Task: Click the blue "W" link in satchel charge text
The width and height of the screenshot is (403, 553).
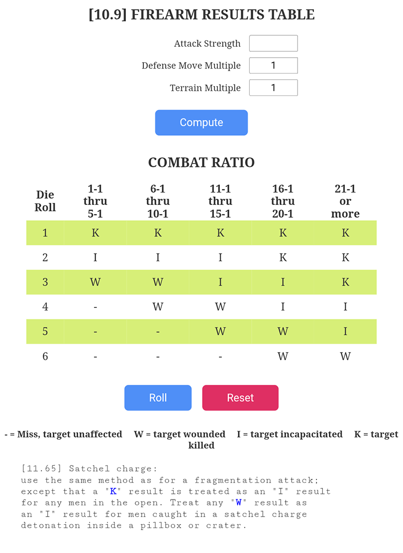Action: click(238, 503)
